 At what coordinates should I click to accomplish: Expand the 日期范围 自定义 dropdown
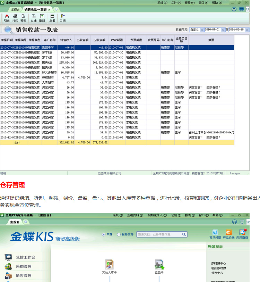[202, 30]
